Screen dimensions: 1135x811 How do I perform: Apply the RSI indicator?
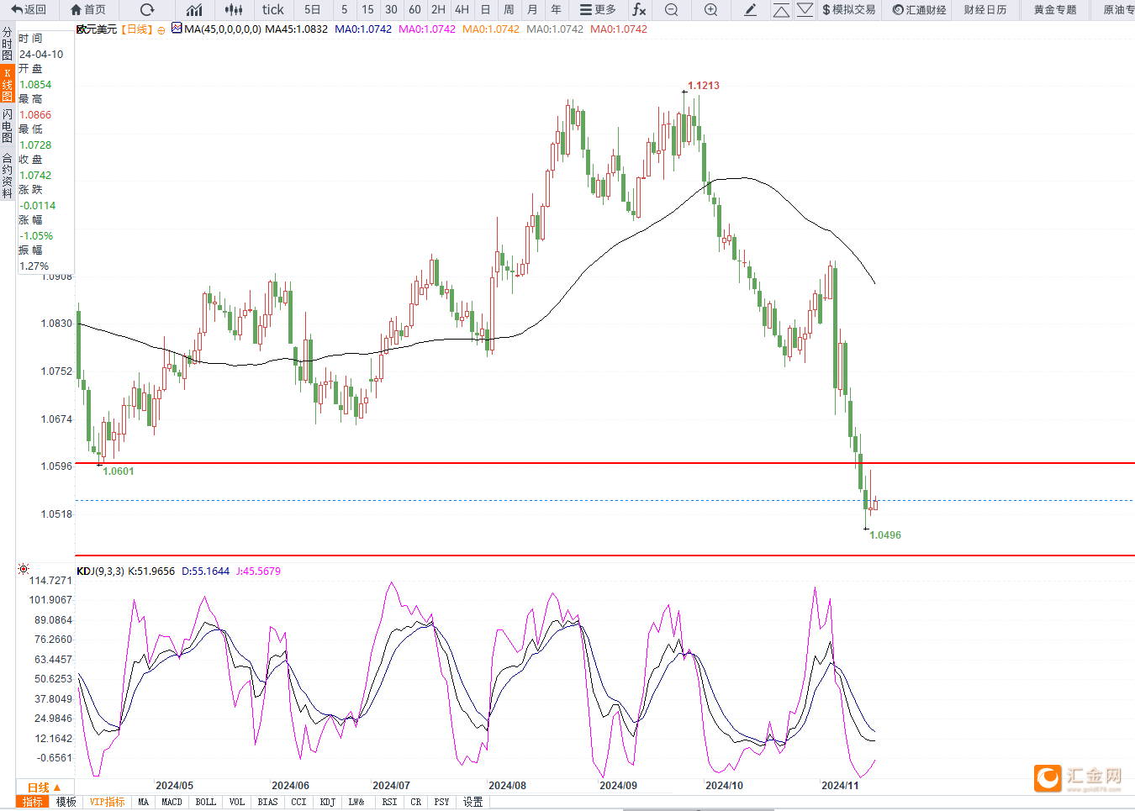[389, 802]
